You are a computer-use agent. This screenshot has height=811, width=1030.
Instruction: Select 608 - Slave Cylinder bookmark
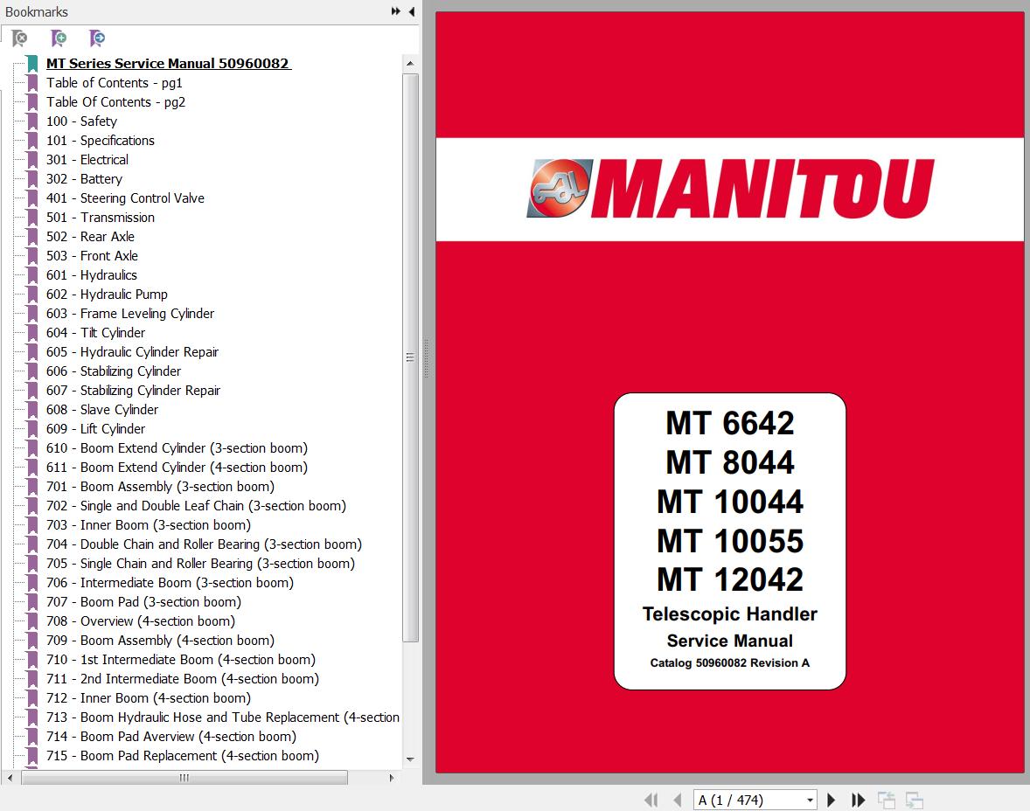point(101,410)
